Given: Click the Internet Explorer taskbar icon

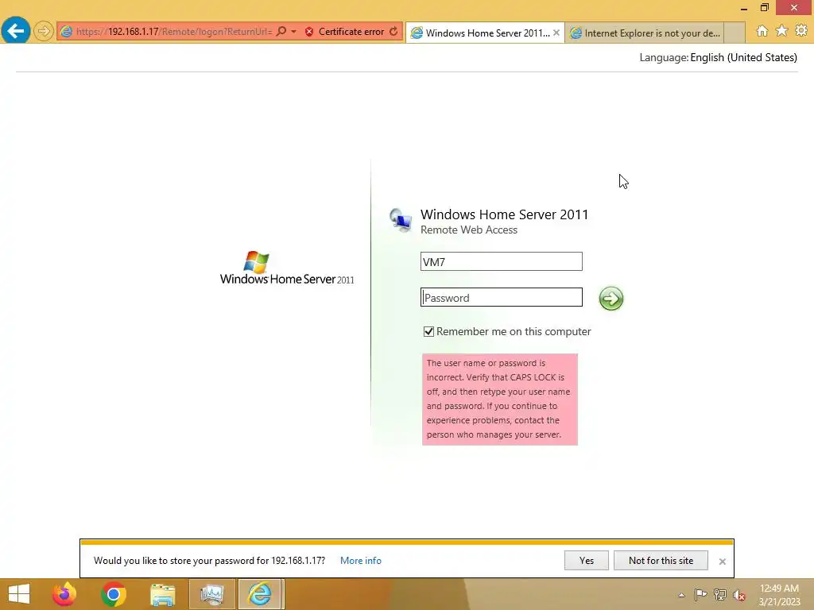Looking at the screenshot, I should click(x=261, y=594).
